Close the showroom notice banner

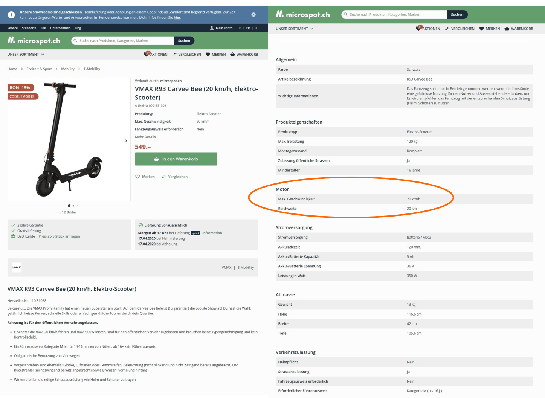point(253,15)
